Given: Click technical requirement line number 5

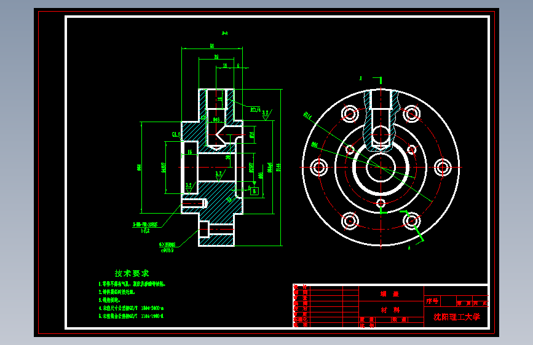Looking at the screenshot, I should (x=131, y=316).
